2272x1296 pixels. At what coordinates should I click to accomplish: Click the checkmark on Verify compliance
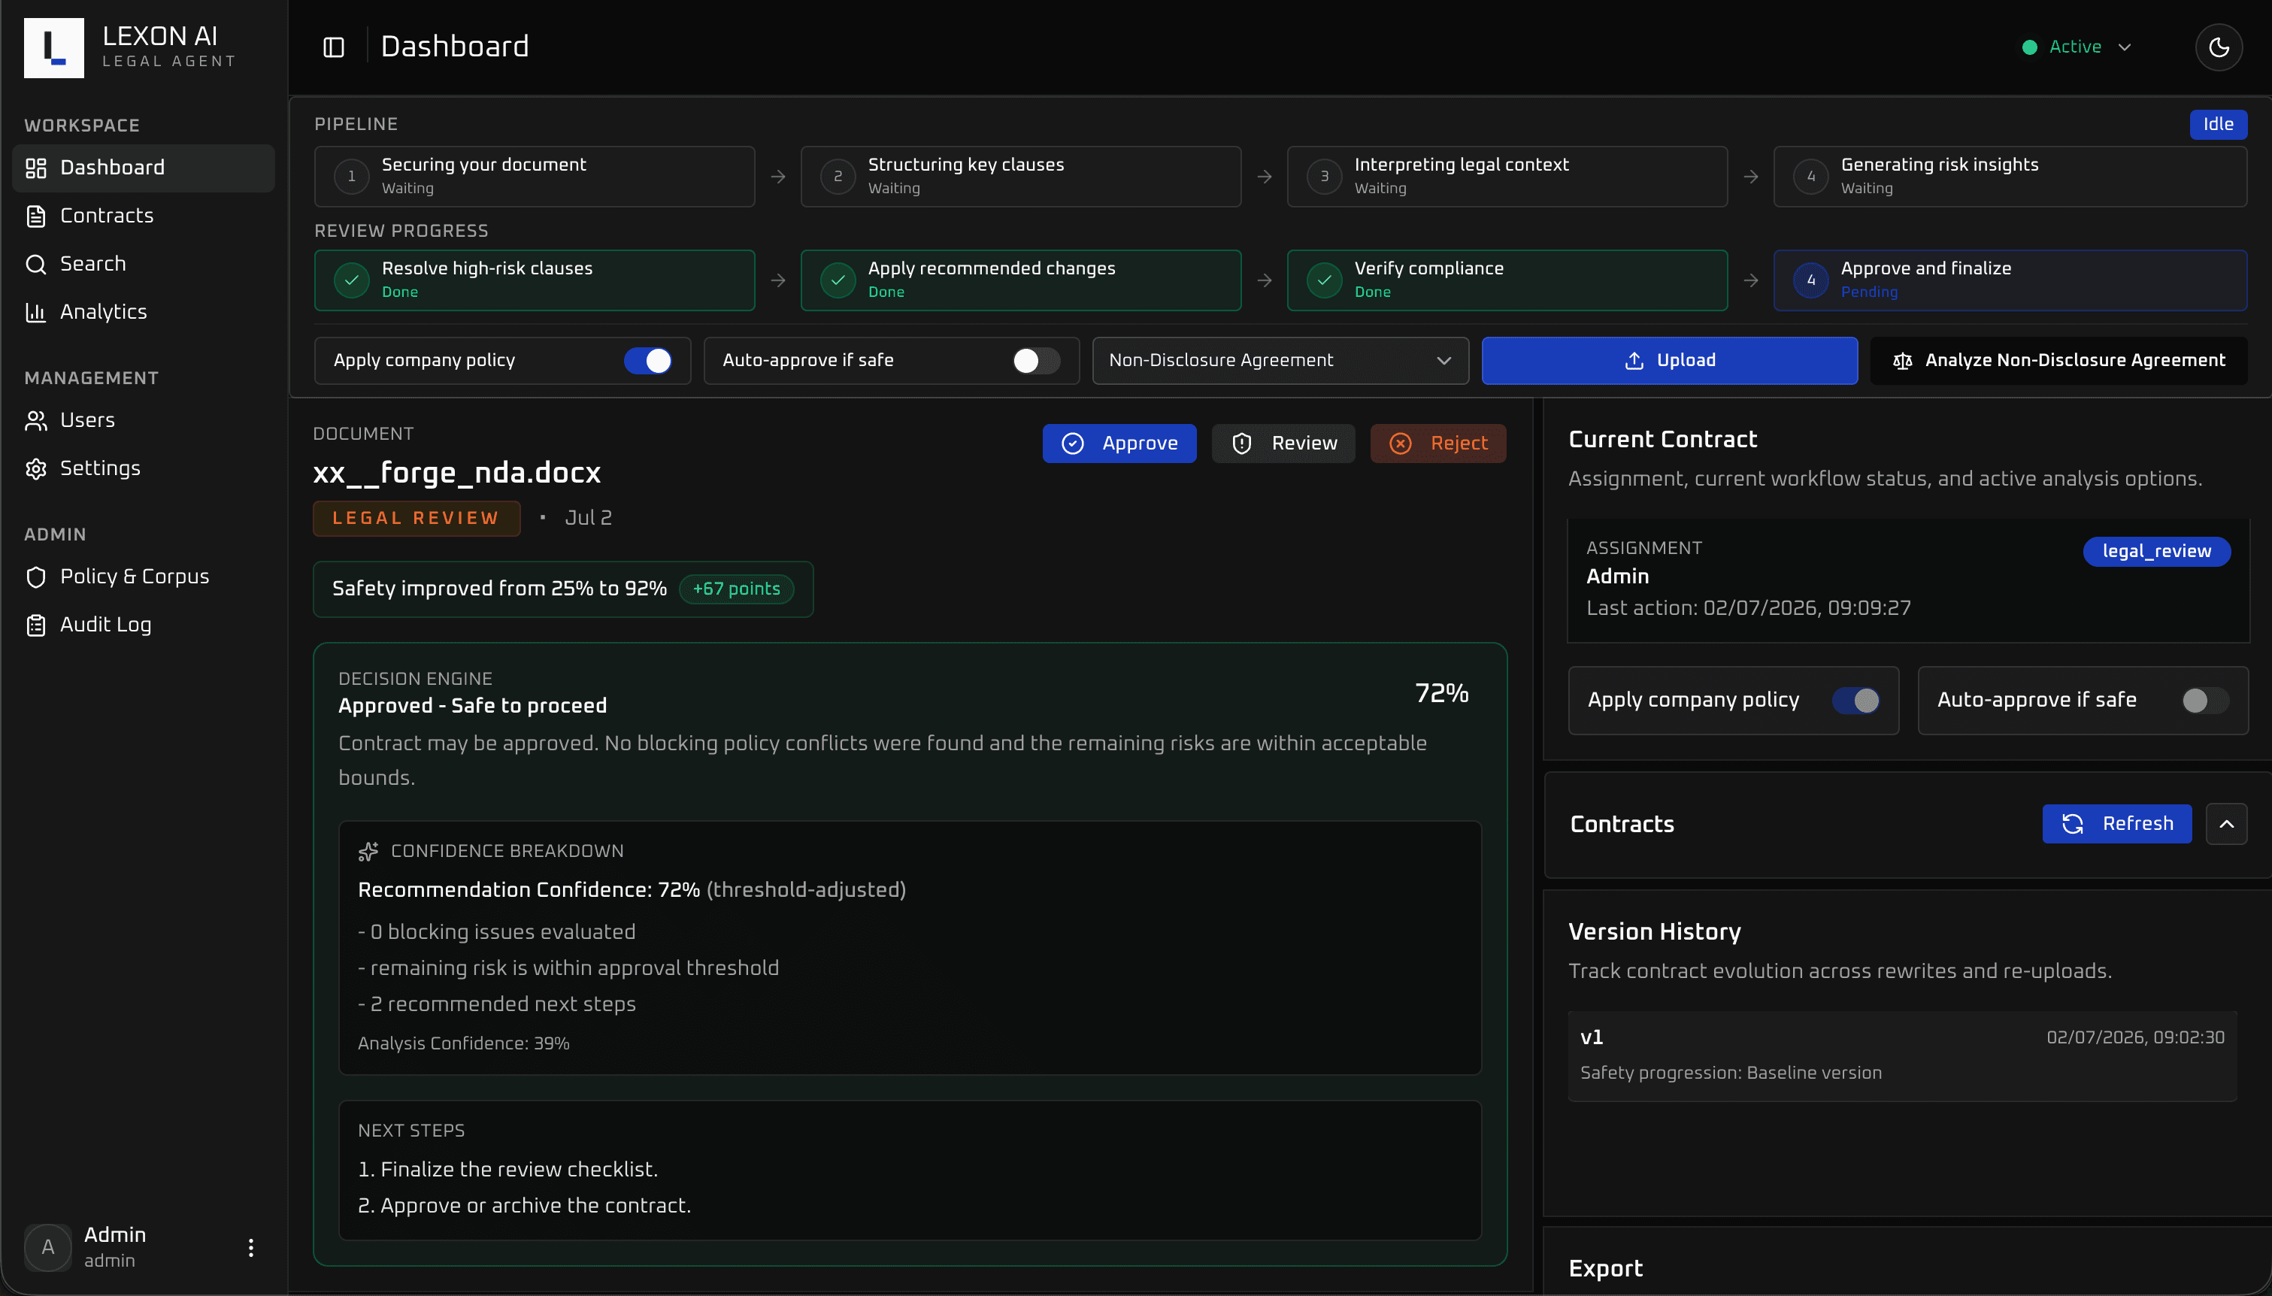1324,280
